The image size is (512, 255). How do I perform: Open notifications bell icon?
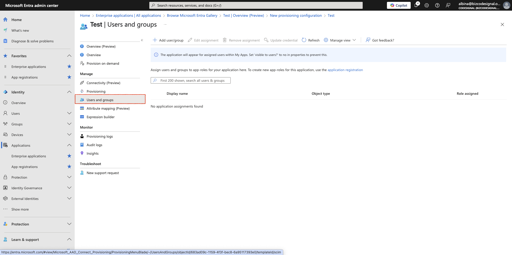click(x=416, y=5)
